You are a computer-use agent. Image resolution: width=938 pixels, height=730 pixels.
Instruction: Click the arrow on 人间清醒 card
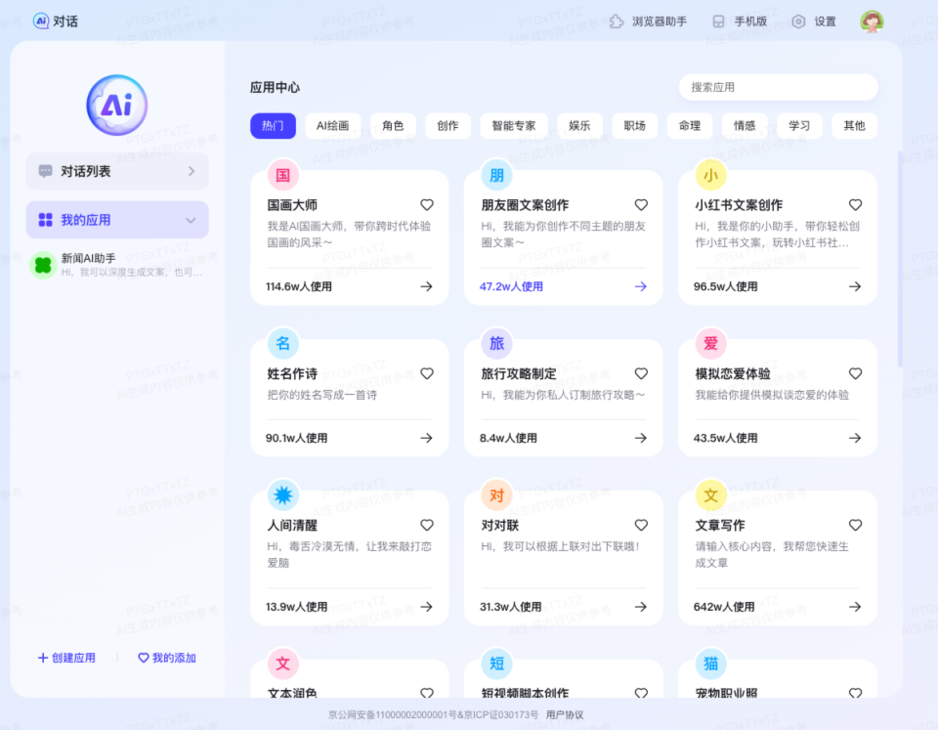(427, 607)
